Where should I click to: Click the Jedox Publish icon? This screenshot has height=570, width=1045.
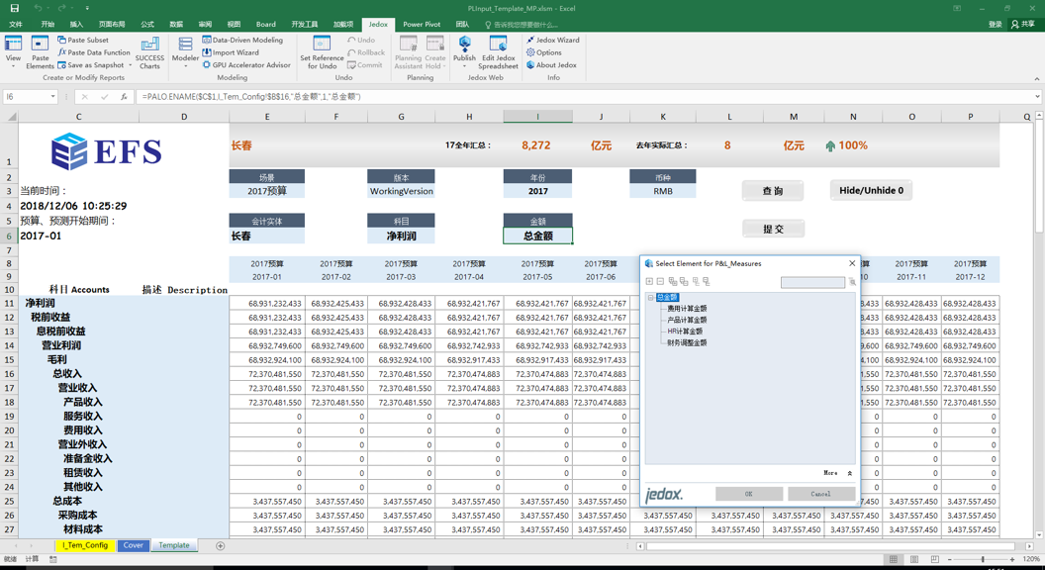pos(464,52)
